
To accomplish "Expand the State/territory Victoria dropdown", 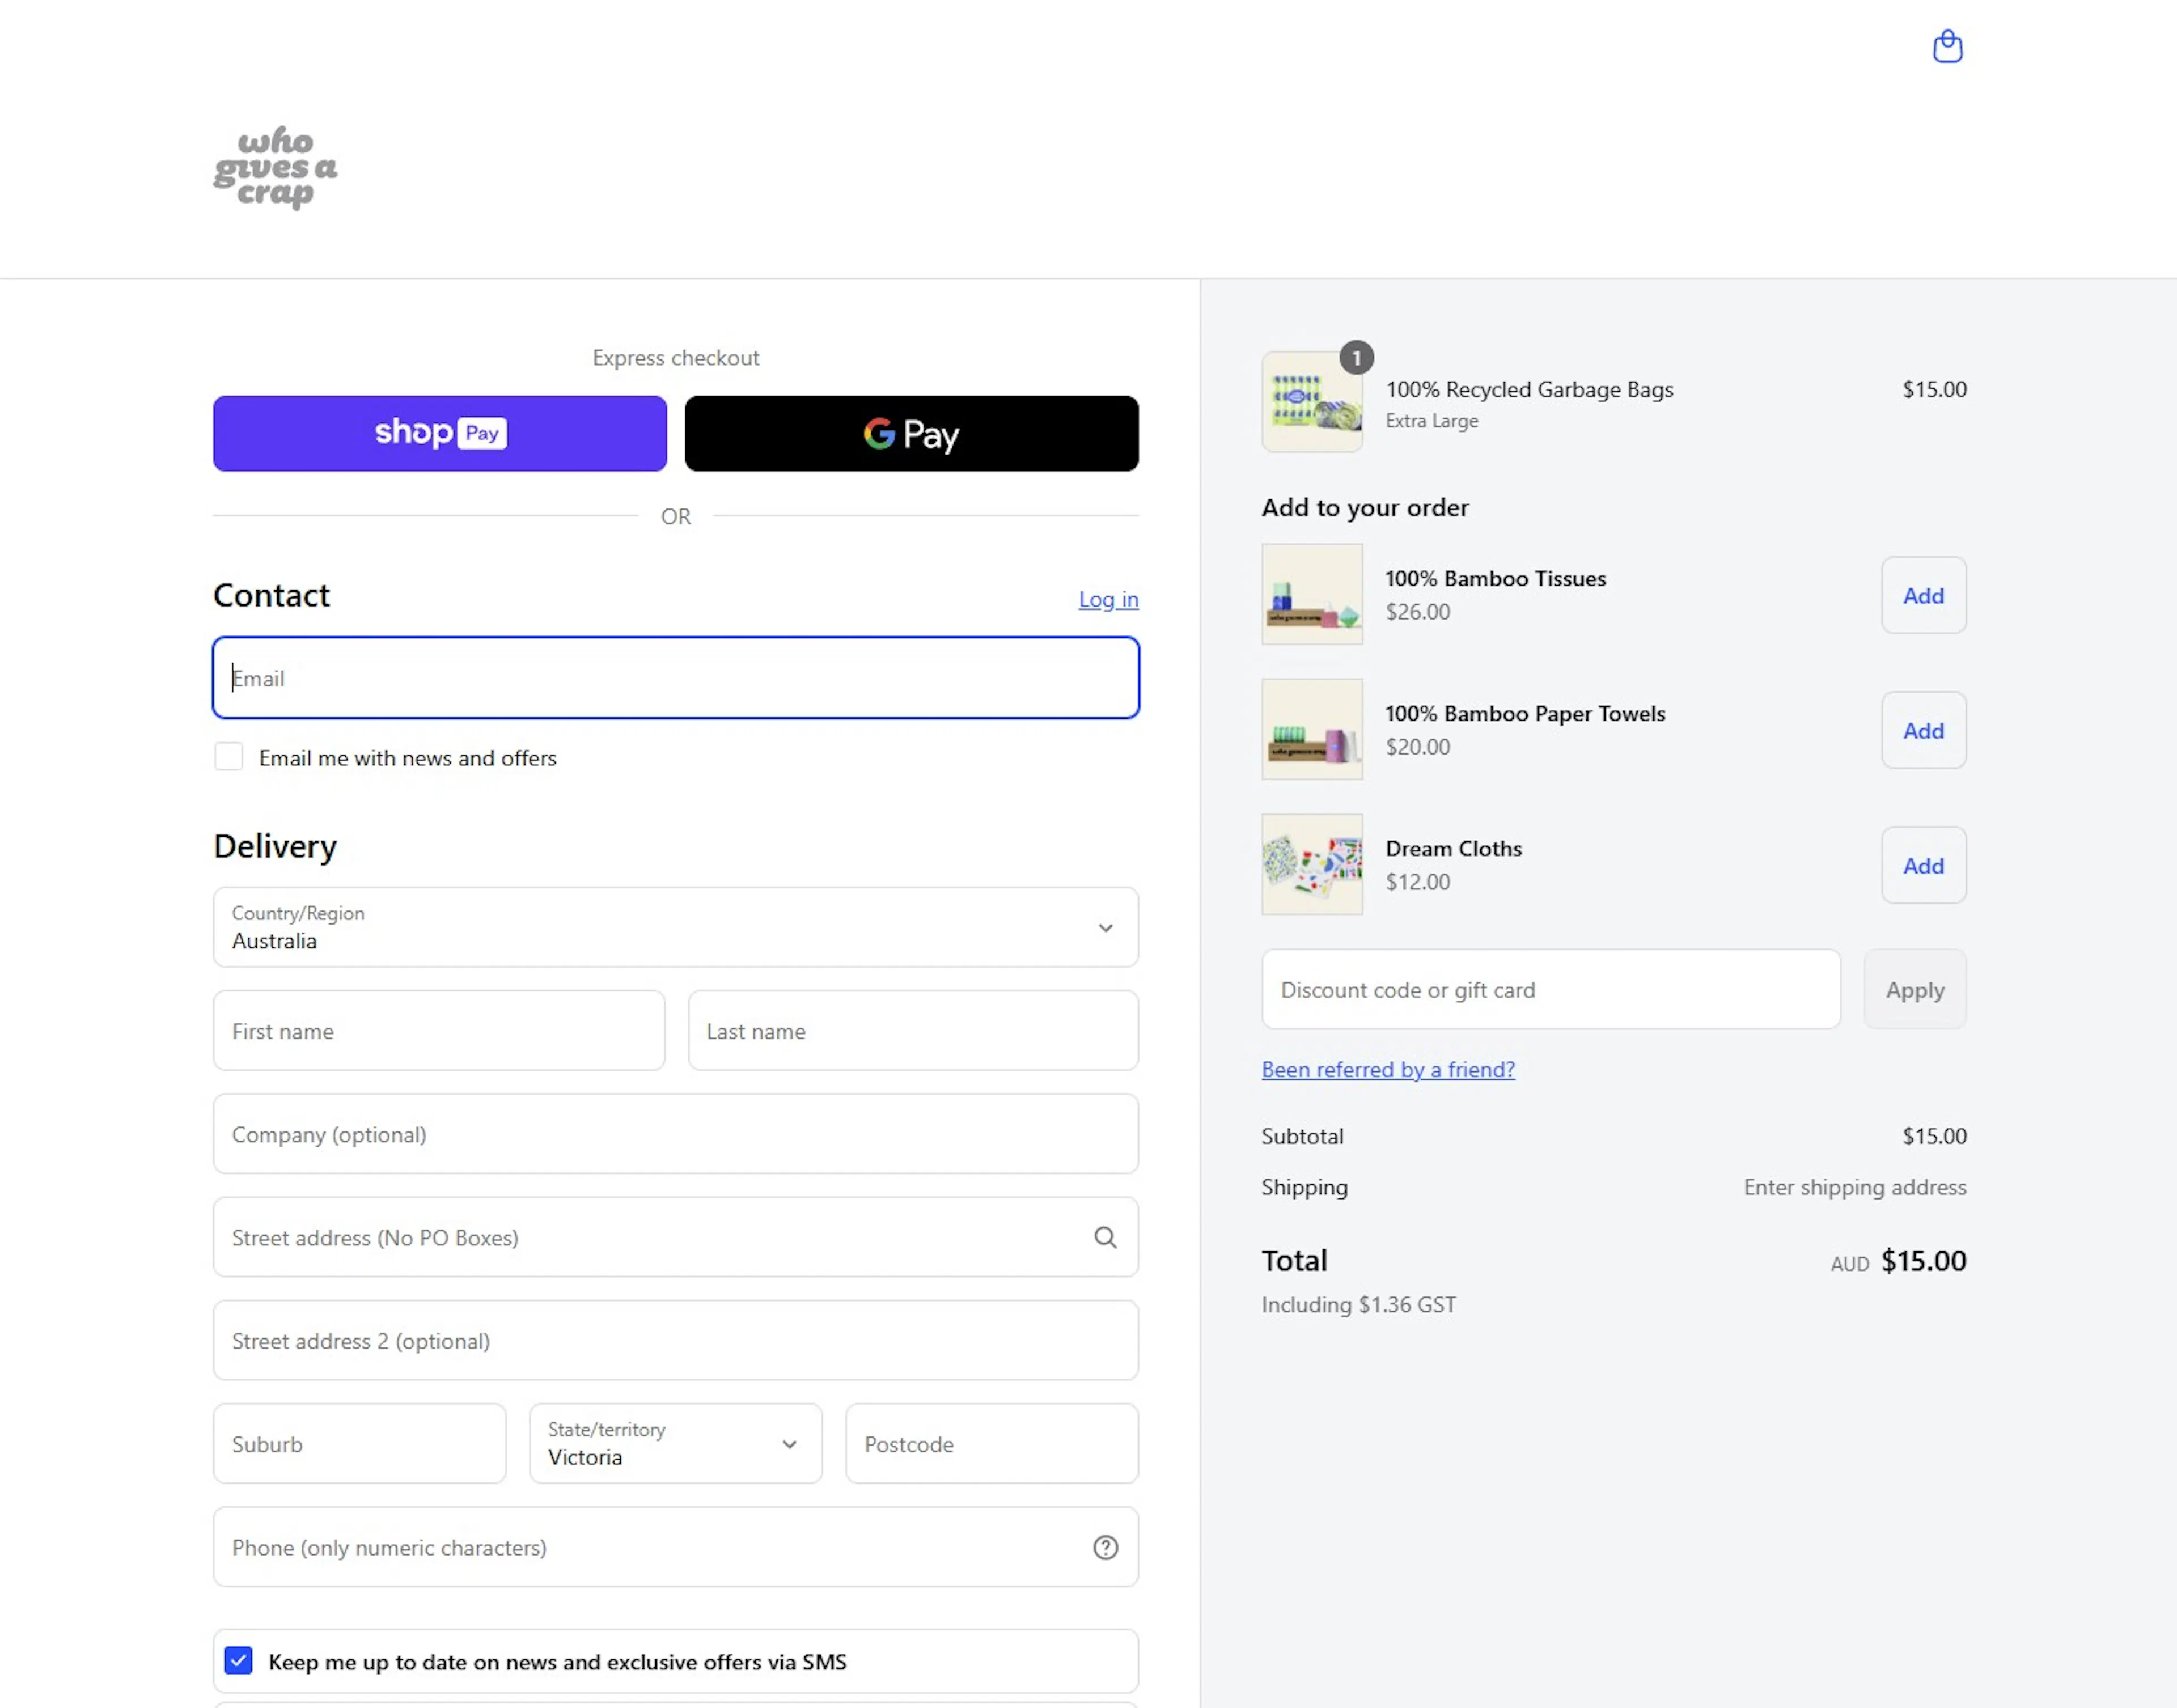I will [675, 1443].
